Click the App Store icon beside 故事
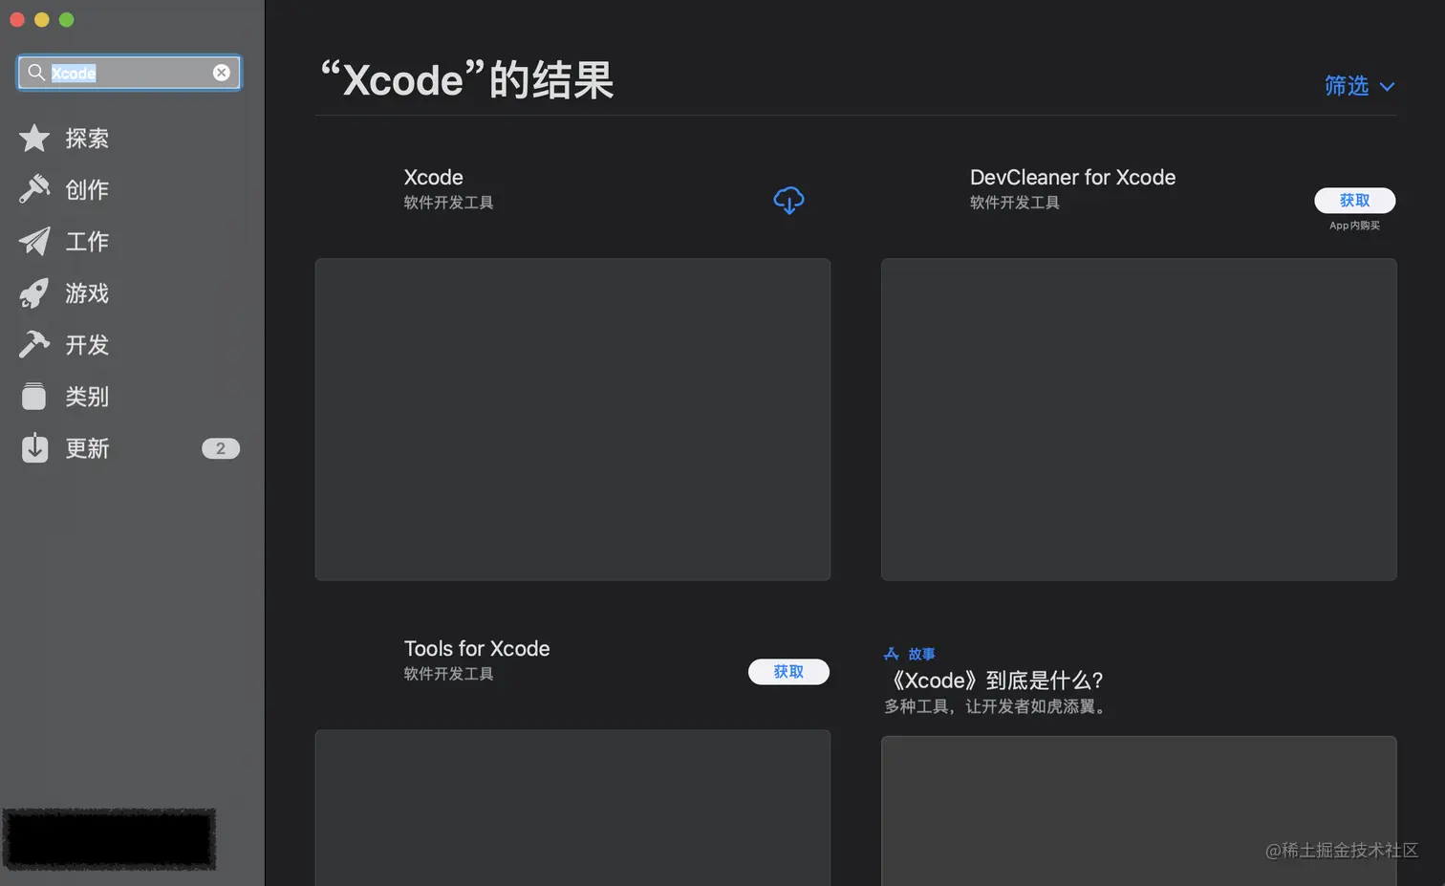1445x886 pixels. 892,654
